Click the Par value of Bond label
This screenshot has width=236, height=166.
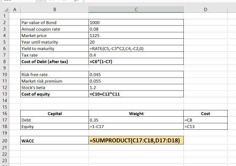39,23
